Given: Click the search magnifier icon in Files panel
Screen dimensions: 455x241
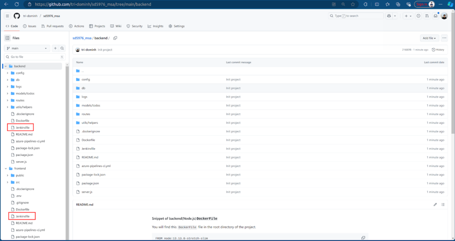Looking at the screenshot, I should point(61,48).
